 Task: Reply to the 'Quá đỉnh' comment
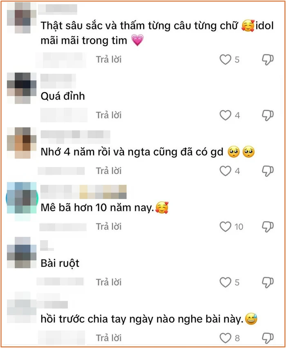coord(109,115)
